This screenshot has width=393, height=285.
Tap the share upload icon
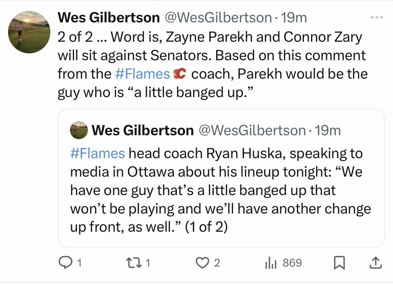pyautogui.click(x=375, y=263)
